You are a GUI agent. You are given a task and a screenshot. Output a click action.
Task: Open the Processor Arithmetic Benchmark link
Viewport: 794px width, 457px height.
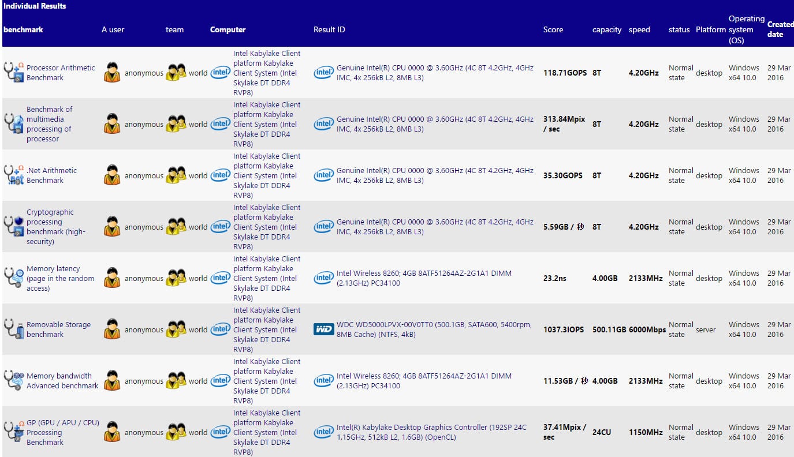[x=61, y=73]
